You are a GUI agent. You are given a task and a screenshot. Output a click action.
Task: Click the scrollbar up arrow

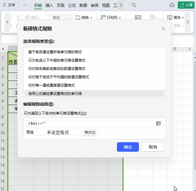195,57
